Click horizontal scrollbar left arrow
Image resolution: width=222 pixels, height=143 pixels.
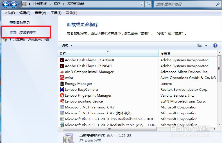(60, 129)
